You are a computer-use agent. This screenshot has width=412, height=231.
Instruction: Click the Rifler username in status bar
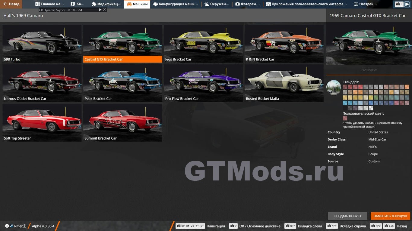(x=18, y=226)
